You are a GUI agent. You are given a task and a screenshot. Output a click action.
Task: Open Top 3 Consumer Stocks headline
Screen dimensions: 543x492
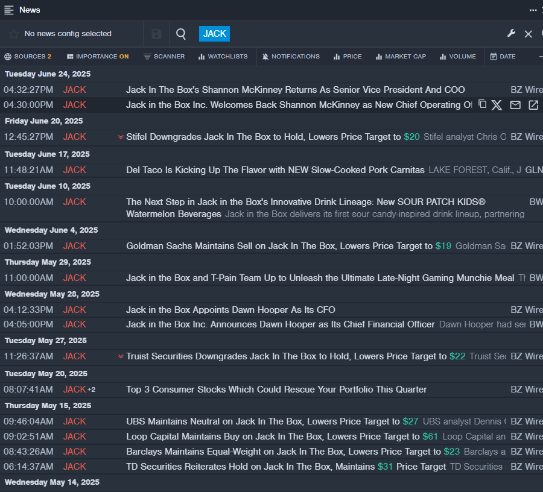pyautogui.click(x=276, y=389)
